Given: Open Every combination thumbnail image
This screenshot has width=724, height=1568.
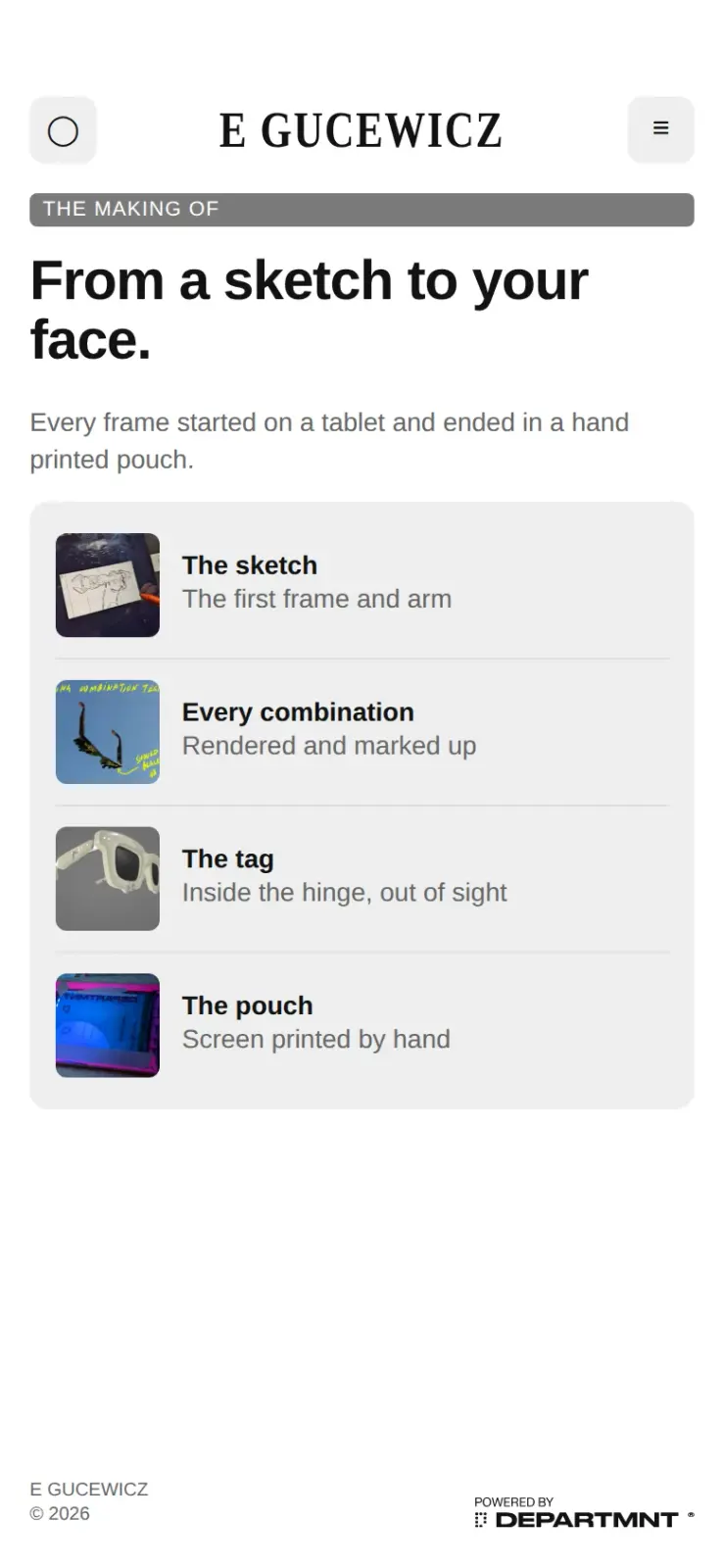Looking at the screenshot, I should pos(108,732).
